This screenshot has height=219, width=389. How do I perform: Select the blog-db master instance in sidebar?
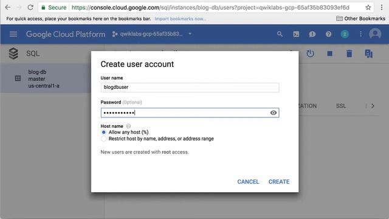46,78
